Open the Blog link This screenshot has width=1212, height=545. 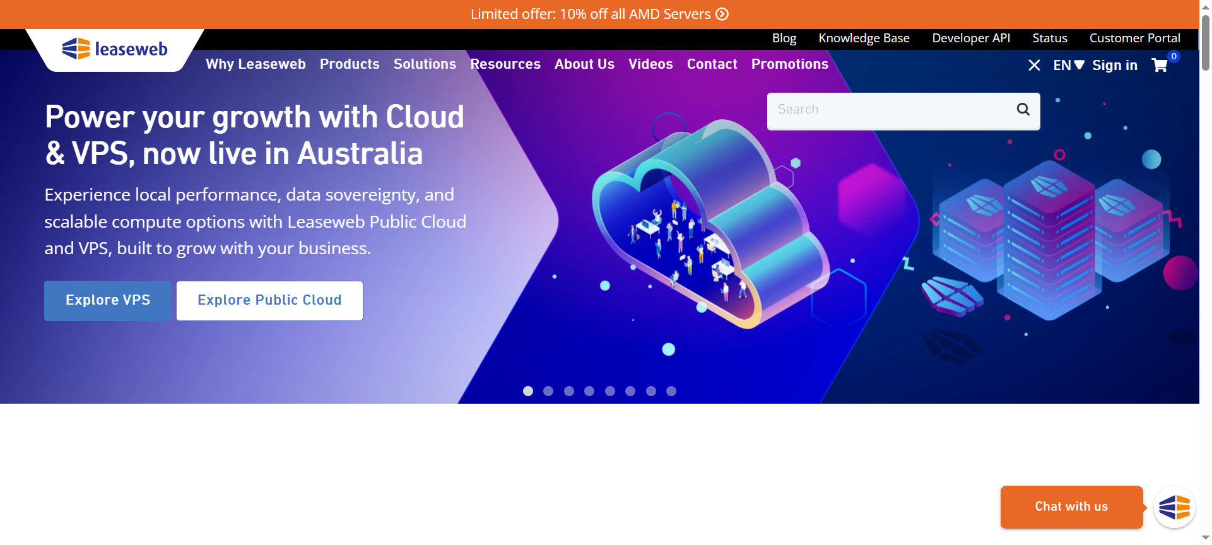point(784,38)
